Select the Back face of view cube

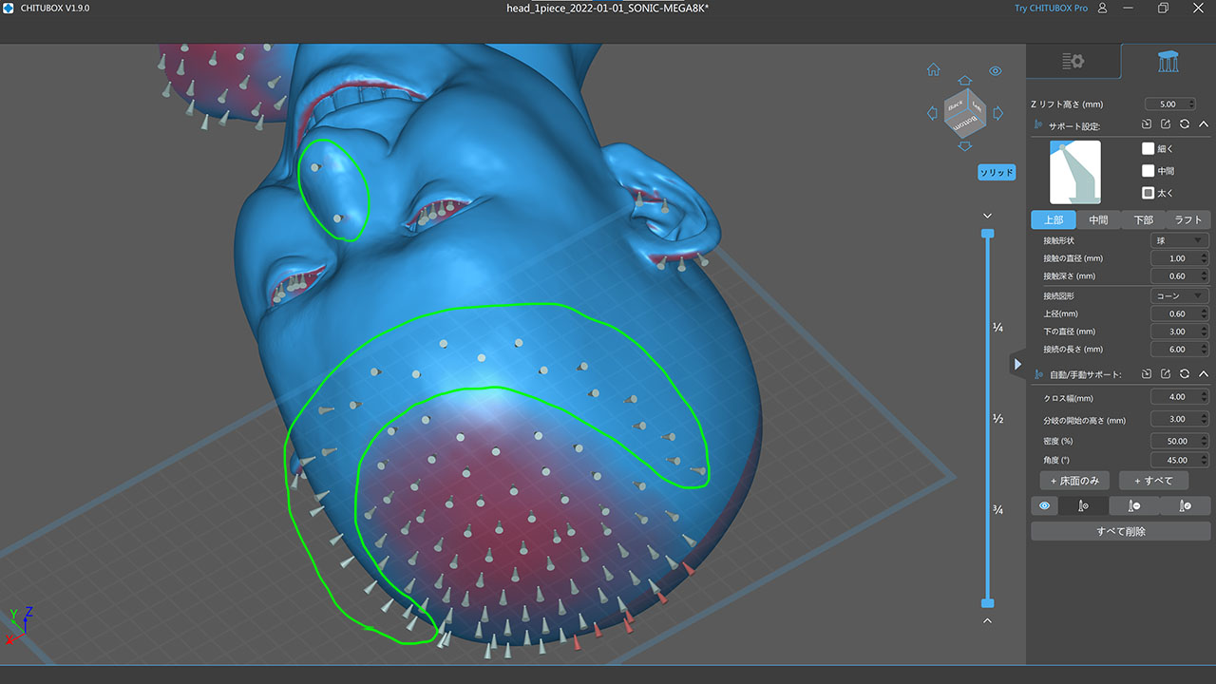coord(957,105)
